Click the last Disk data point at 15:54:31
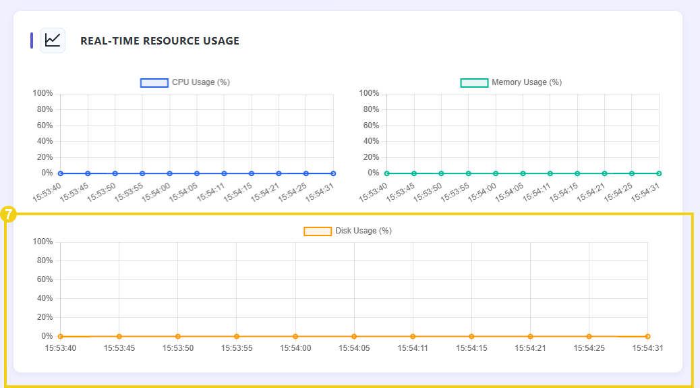Image resolution: width=700 pixels, height=388 pixels. (647, 336)
